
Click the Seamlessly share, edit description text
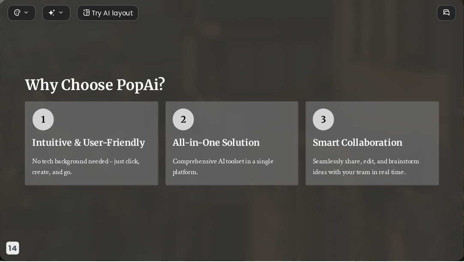click(366, 166)
